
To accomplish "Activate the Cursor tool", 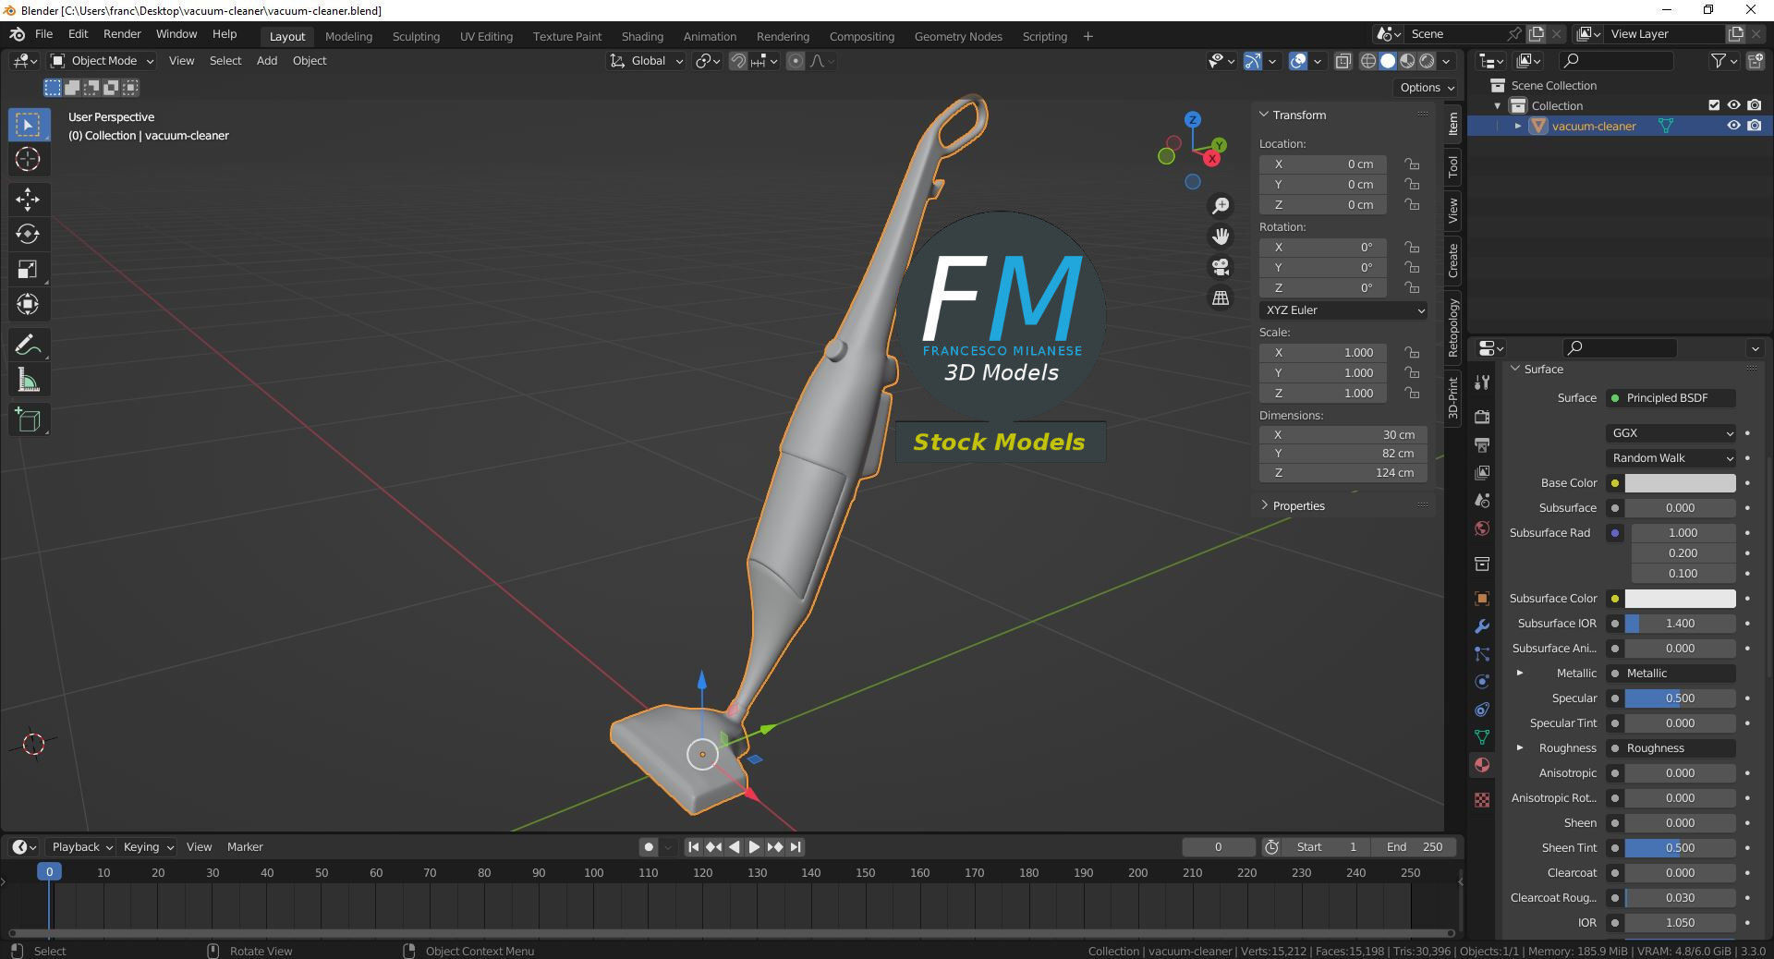I will click(x=28, y=159).
